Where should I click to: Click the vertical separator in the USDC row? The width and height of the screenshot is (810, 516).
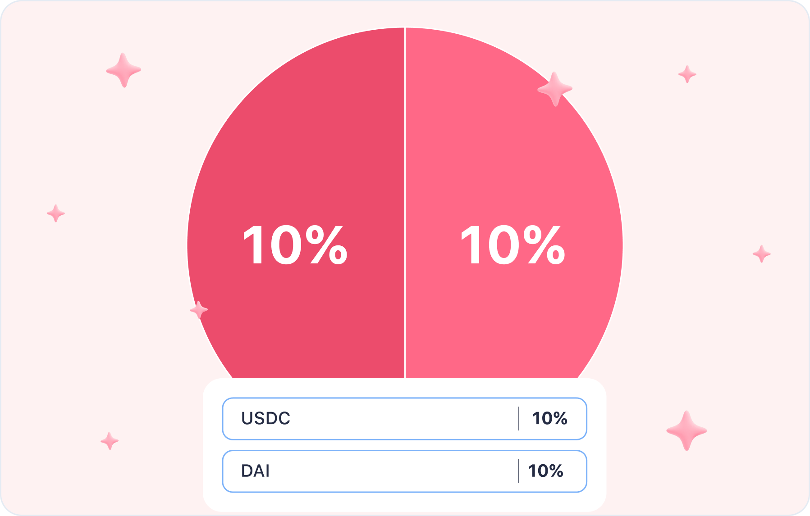click(x=518, y=419)
